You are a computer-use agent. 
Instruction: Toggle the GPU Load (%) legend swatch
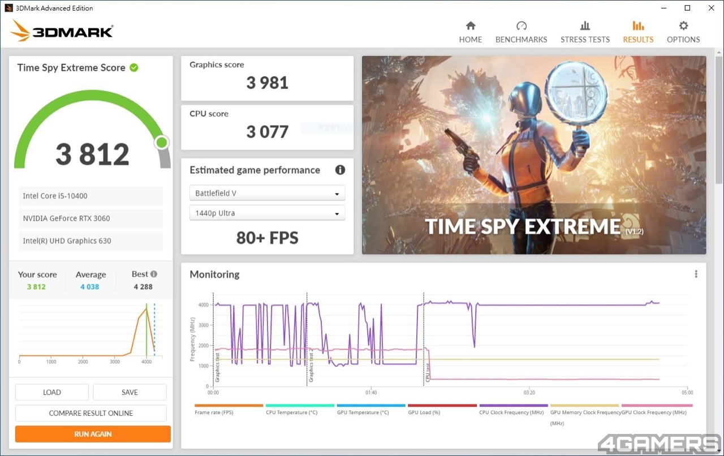point(442,405)
